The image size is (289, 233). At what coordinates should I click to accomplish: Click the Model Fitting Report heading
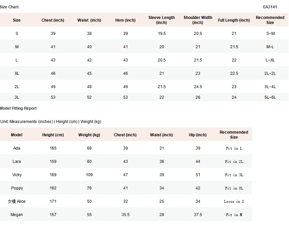18,108
